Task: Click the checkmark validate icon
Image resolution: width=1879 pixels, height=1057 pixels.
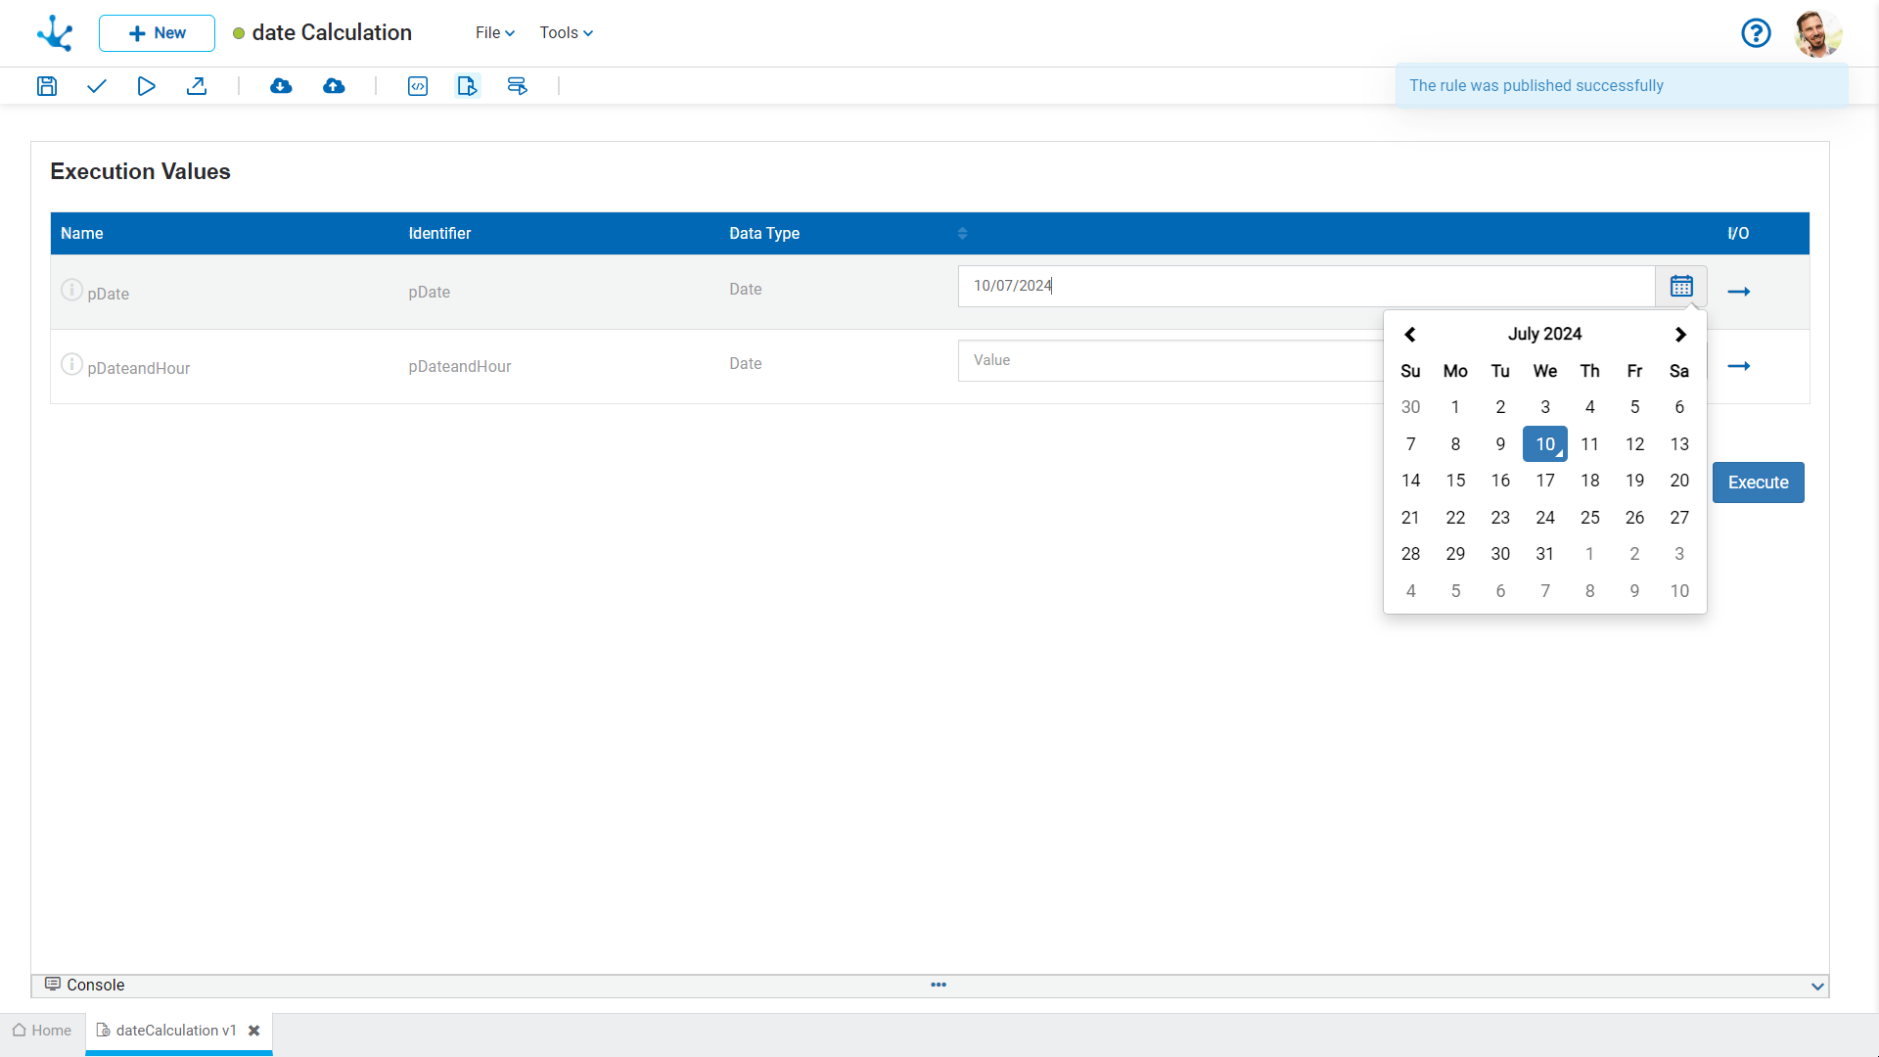Action: (x=96, y=86)
